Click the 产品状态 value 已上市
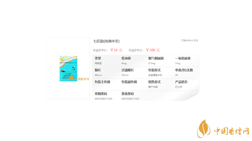Image resolution: width=252 pixels, height=141 pixels. click(x=179, y=87)
